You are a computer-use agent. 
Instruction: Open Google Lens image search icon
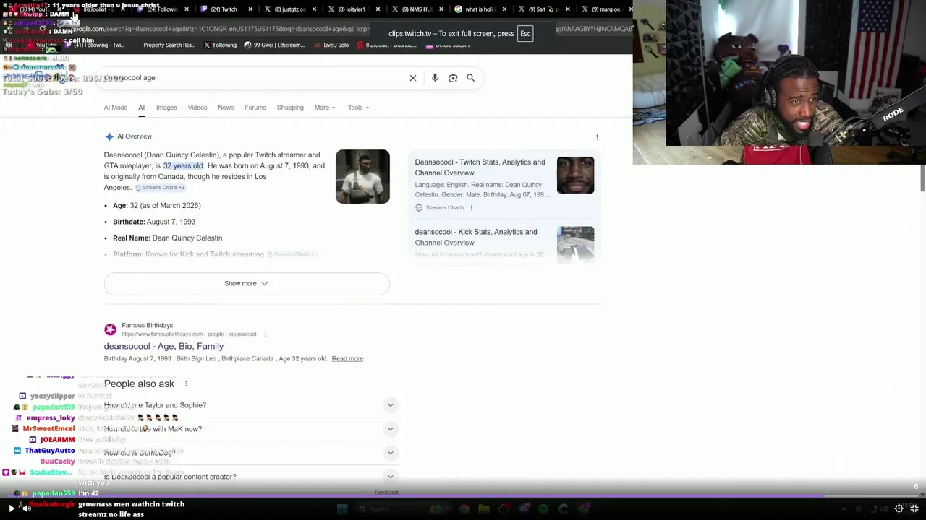(x=453, y=78)
